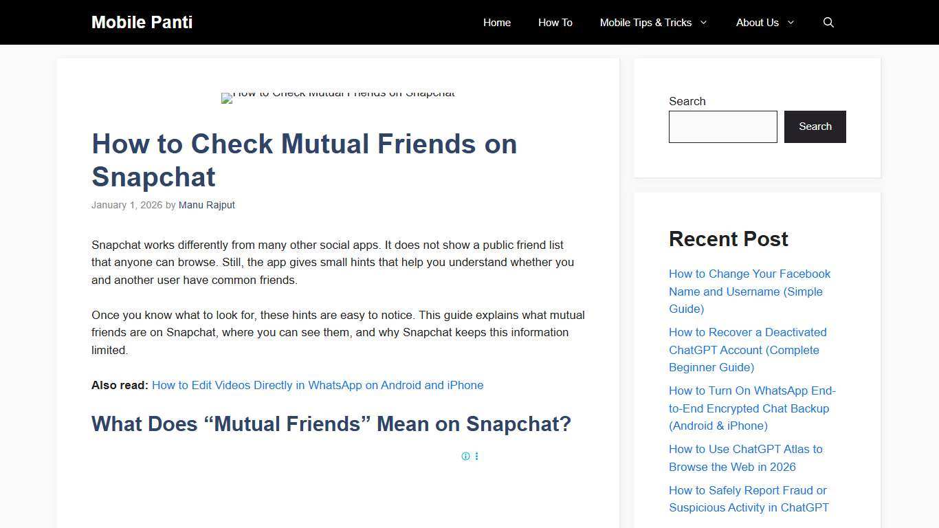Open 'Recover a Deactivated ChatGPT Account' post
The width and height of the screenshot is (939, 528).
747,349
